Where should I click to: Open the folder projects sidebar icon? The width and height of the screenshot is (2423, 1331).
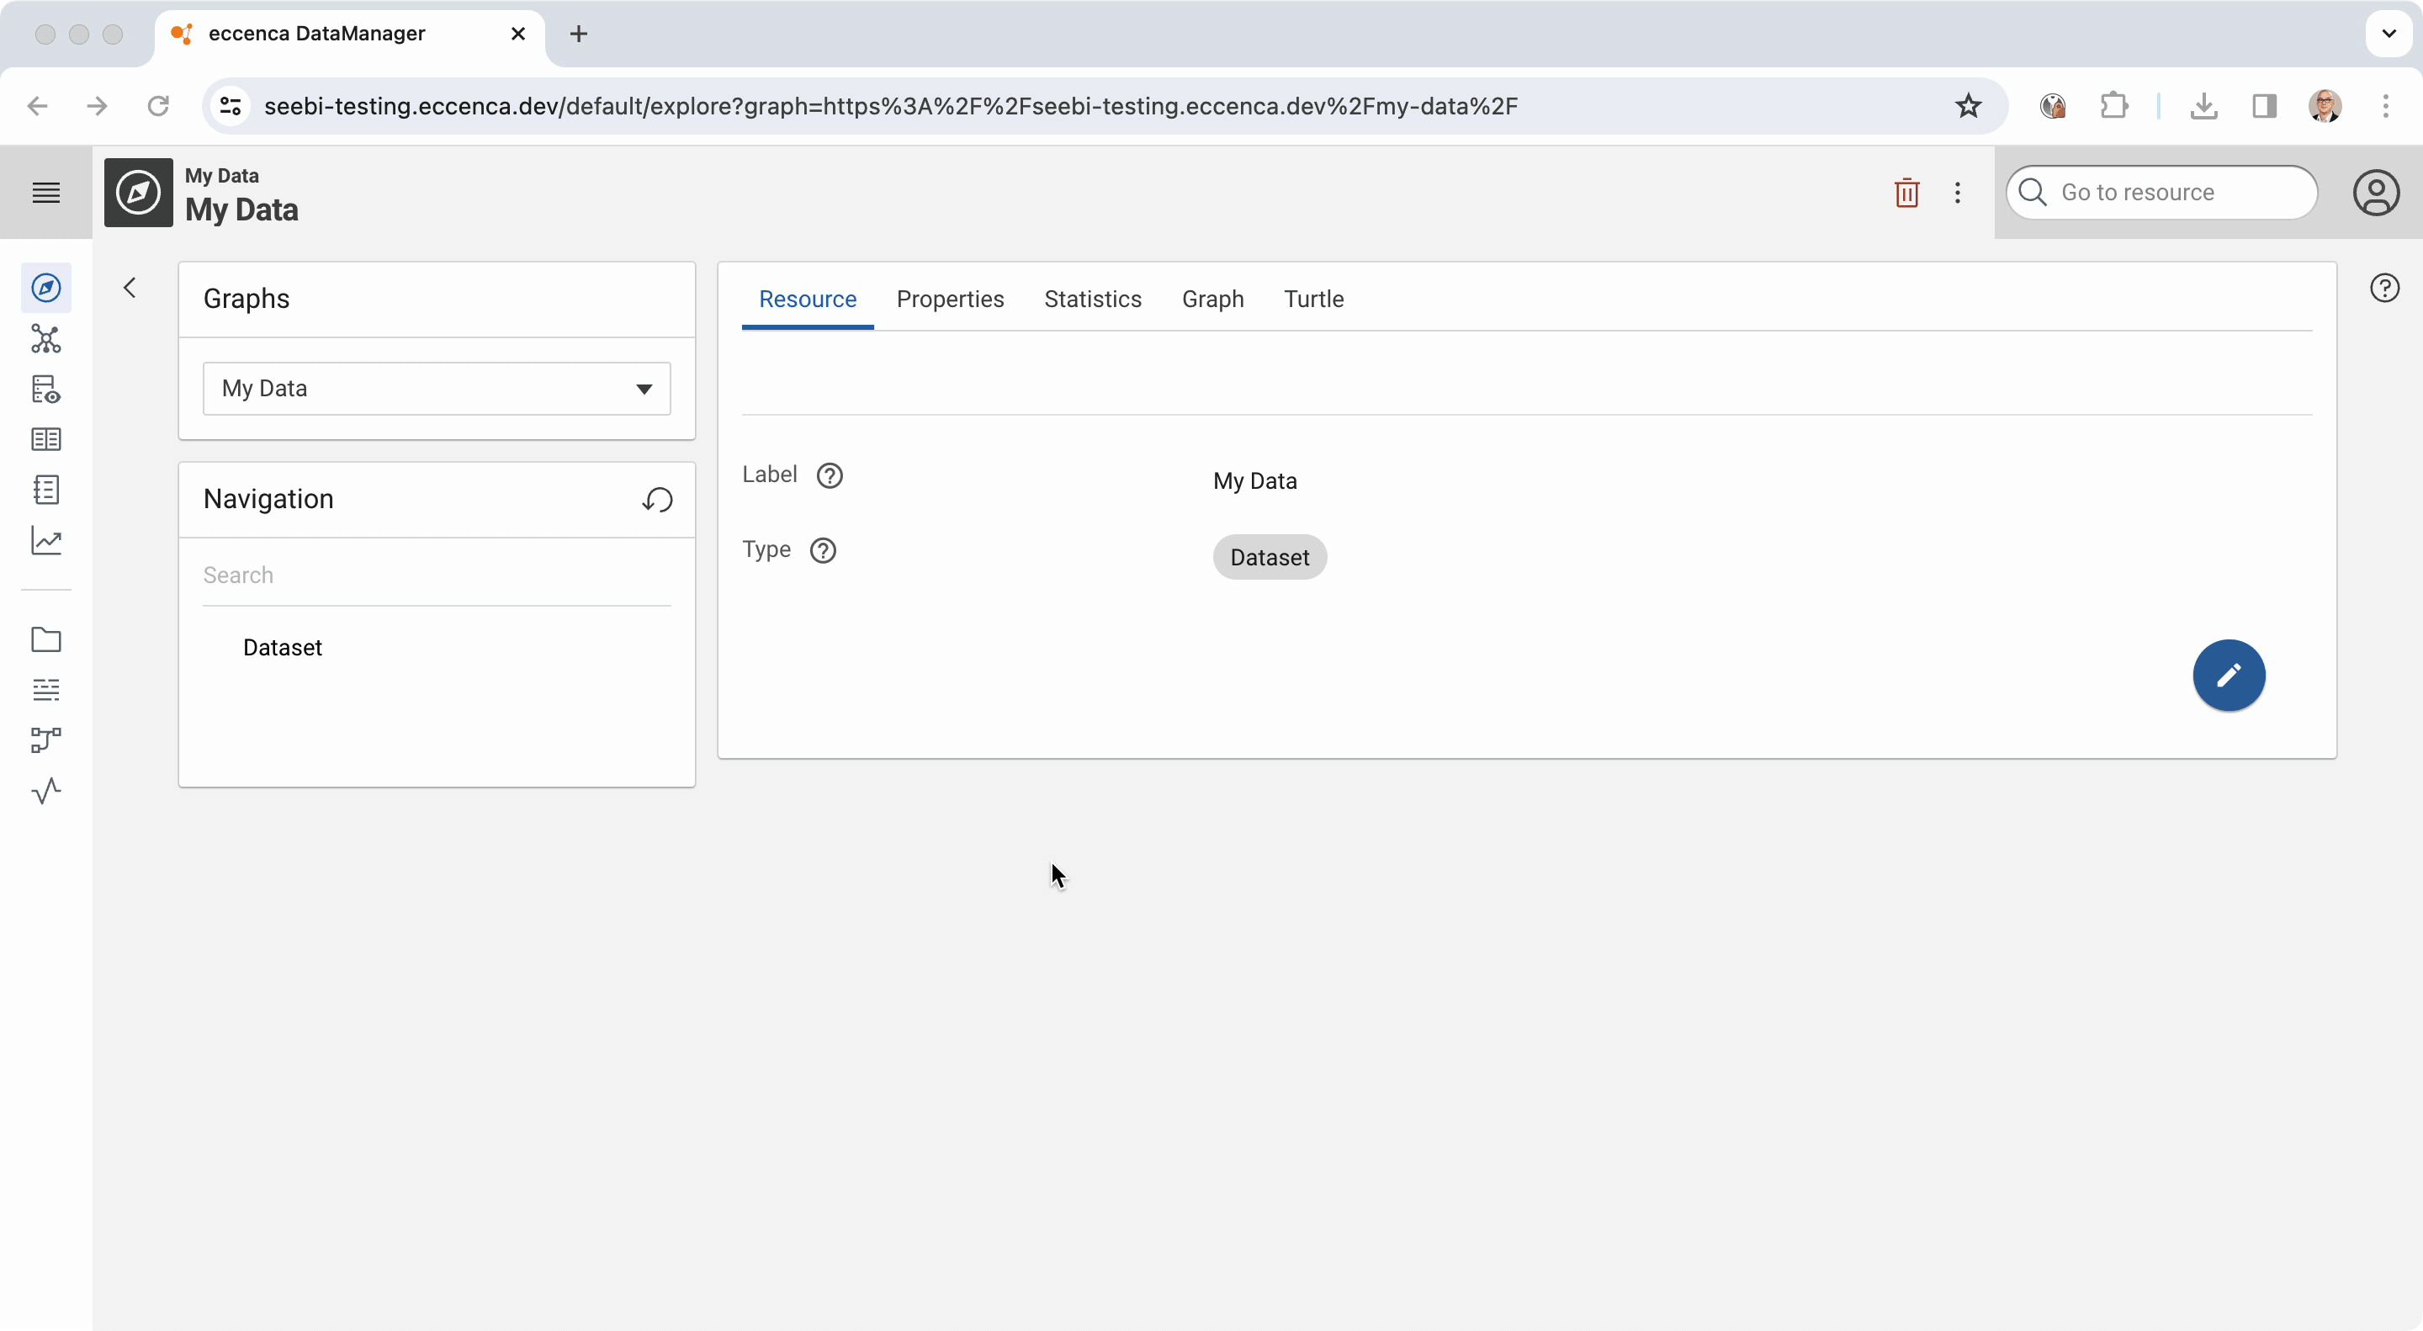(x=46, y=639)
